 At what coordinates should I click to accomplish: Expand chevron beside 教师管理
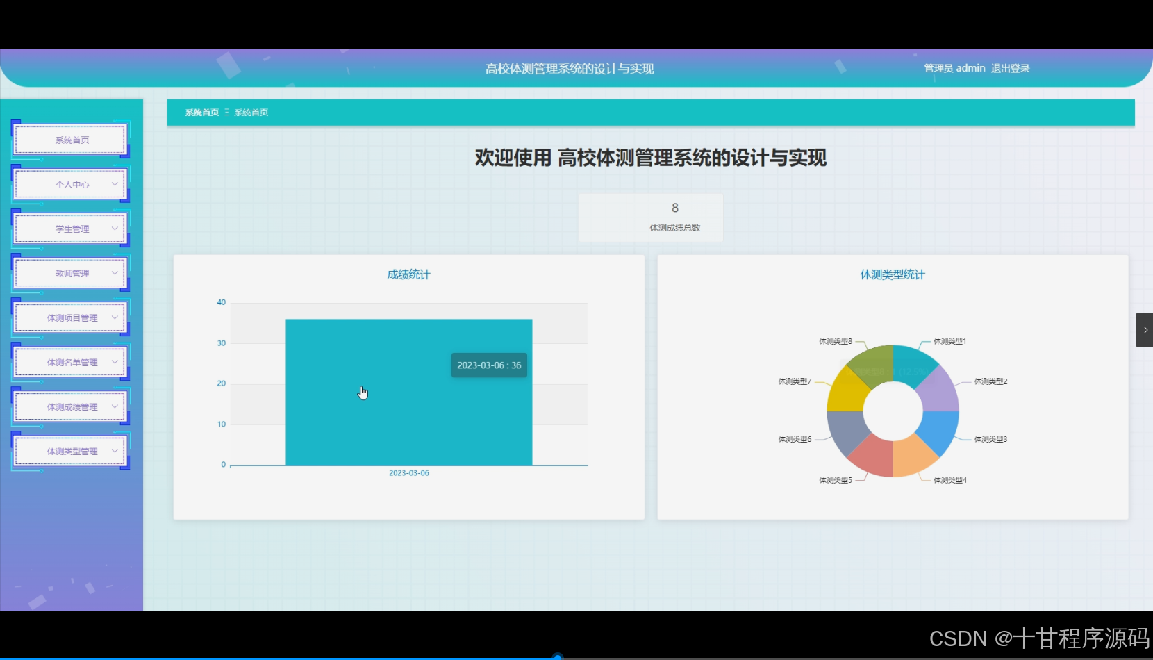(x=115, y=273)
